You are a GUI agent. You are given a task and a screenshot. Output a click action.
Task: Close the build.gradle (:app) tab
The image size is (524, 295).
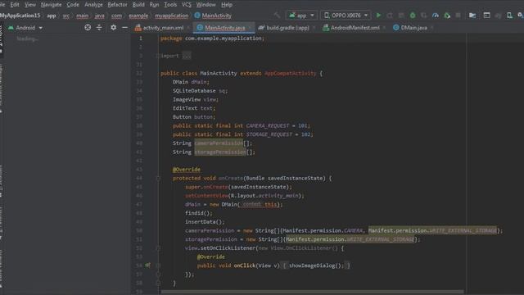(x=314, y=28)
